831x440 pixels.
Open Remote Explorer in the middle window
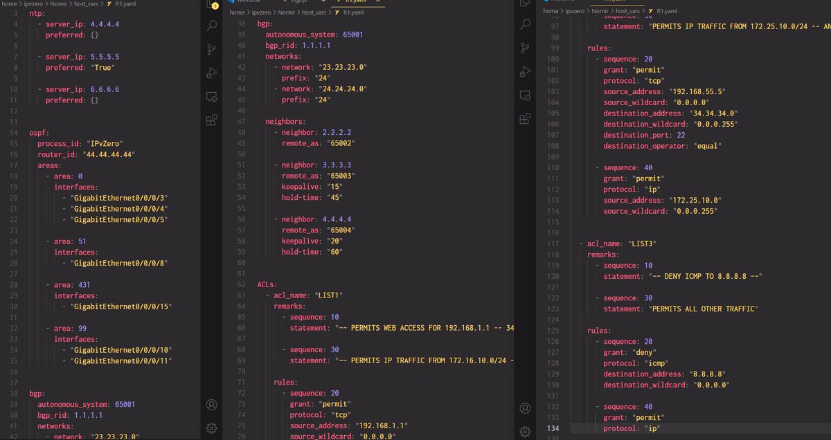tap(213, 97)
